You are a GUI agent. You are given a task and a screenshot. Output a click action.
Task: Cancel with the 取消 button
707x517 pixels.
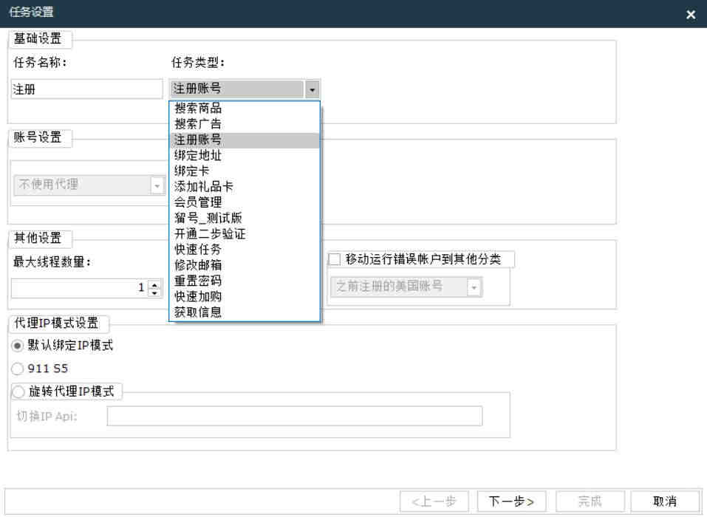tap(665, 501)
